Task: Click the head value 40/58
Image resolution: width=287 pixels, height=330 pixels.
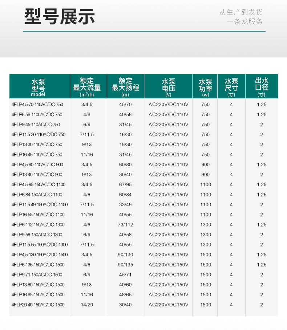Action: 125,235
